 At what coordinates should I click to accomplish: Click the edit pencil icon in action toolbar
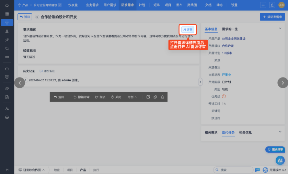pos(148,97)
